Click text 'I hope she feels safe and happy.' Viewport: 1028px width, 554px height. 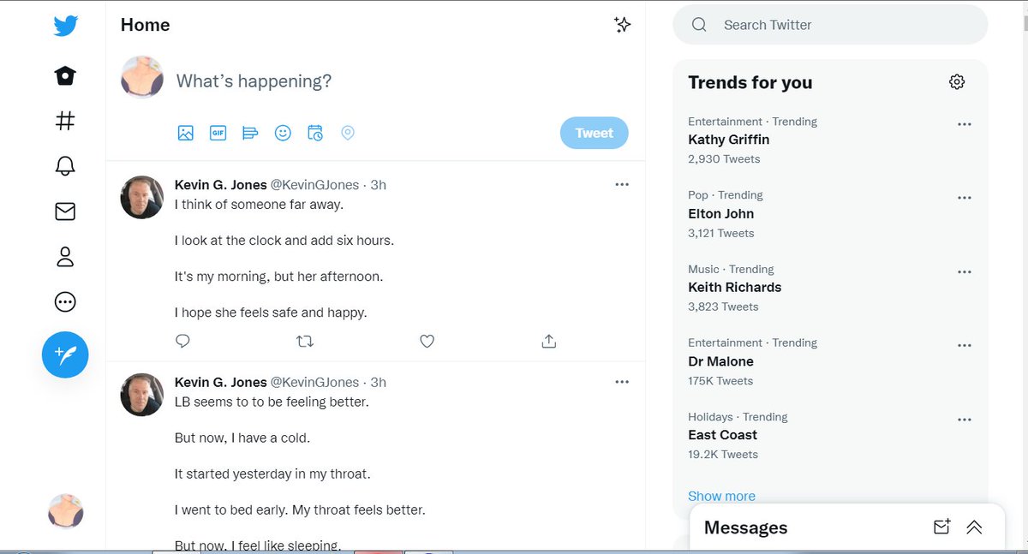pos(271,313)
